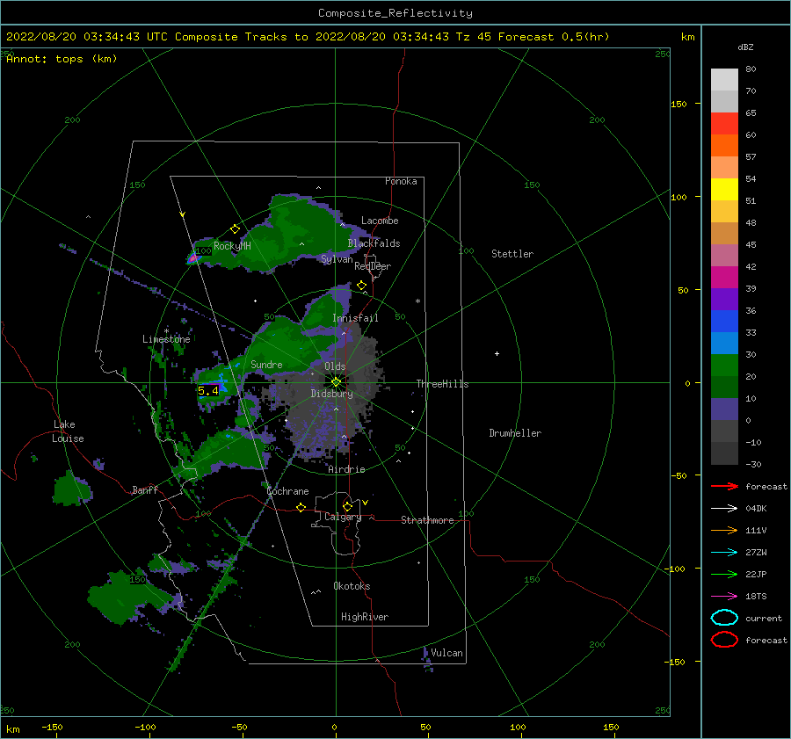Click the bright green swatch below 30 dBZ

724,366
